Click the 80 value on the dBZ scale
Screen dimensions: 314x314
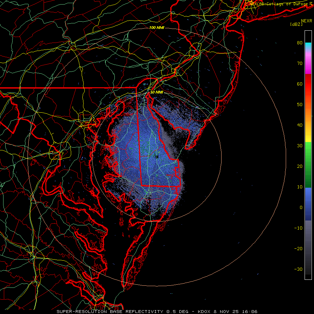(300, 43)
